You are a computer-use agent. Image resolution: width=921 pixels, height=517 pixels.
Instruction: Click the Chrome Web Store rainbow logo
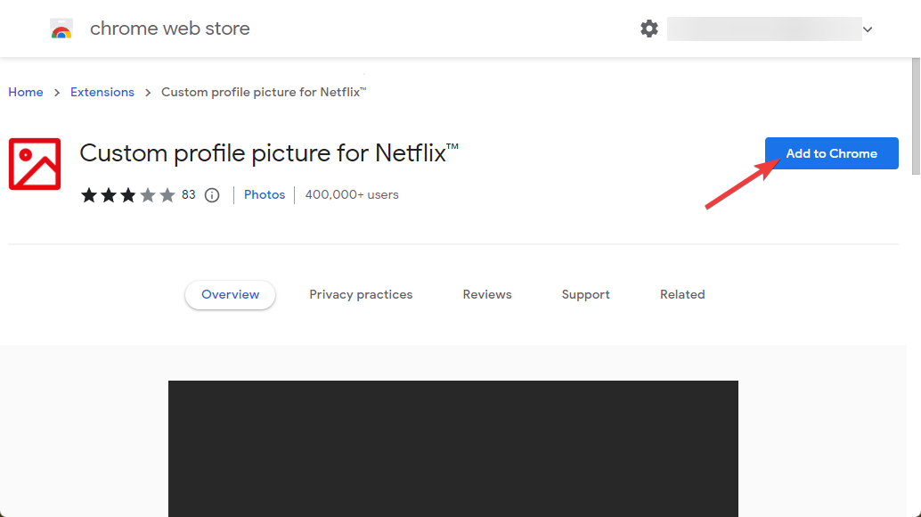pos(61,29)
